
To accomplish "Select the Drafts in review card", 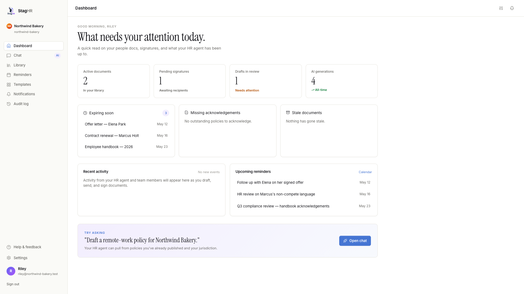I will (266, 81).
